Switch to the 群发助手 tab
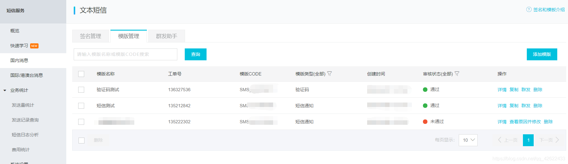 pos(167,36)
